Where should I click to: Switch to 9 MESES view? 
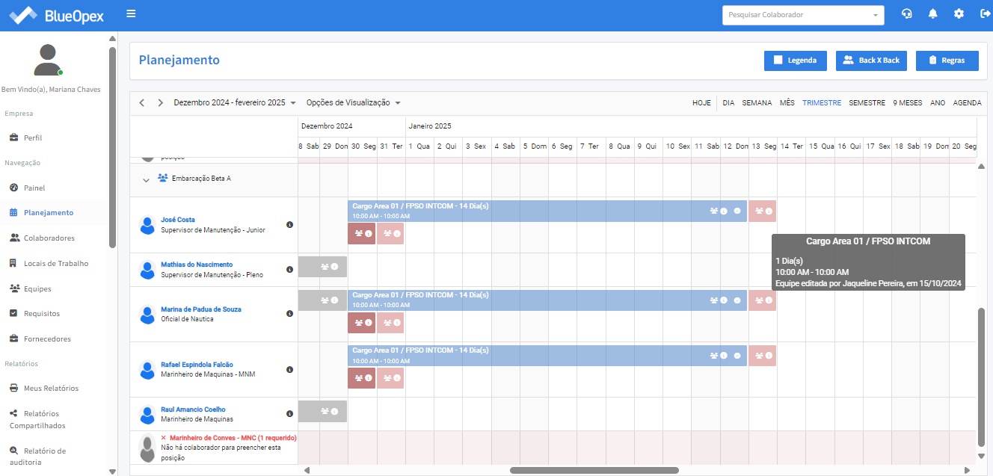click(908, 103)
